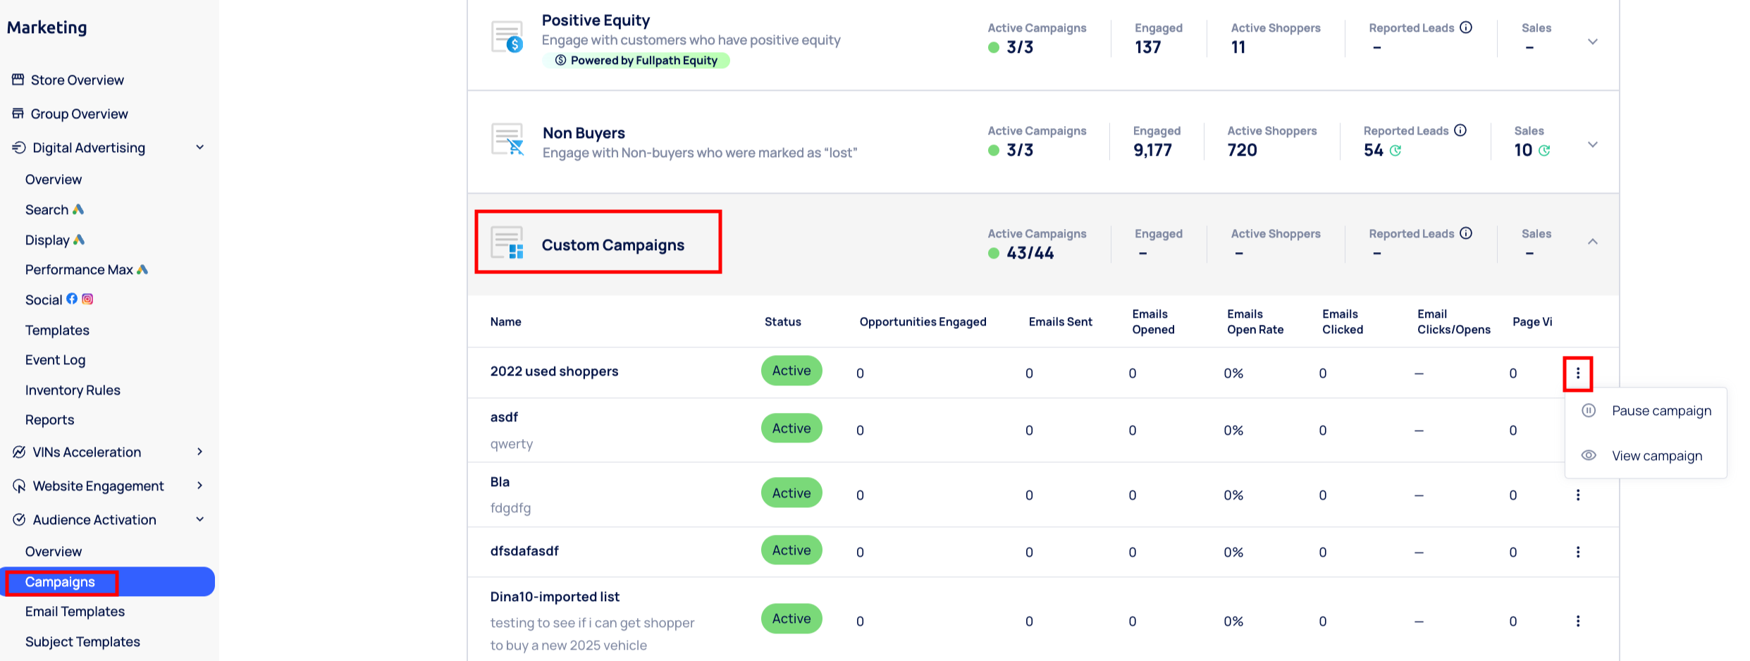Image resolution: width=1750 pixels, height=661 pixels.
Task: Click the refresh icon next to Reported Leads 54
Action: [1395, 151]
